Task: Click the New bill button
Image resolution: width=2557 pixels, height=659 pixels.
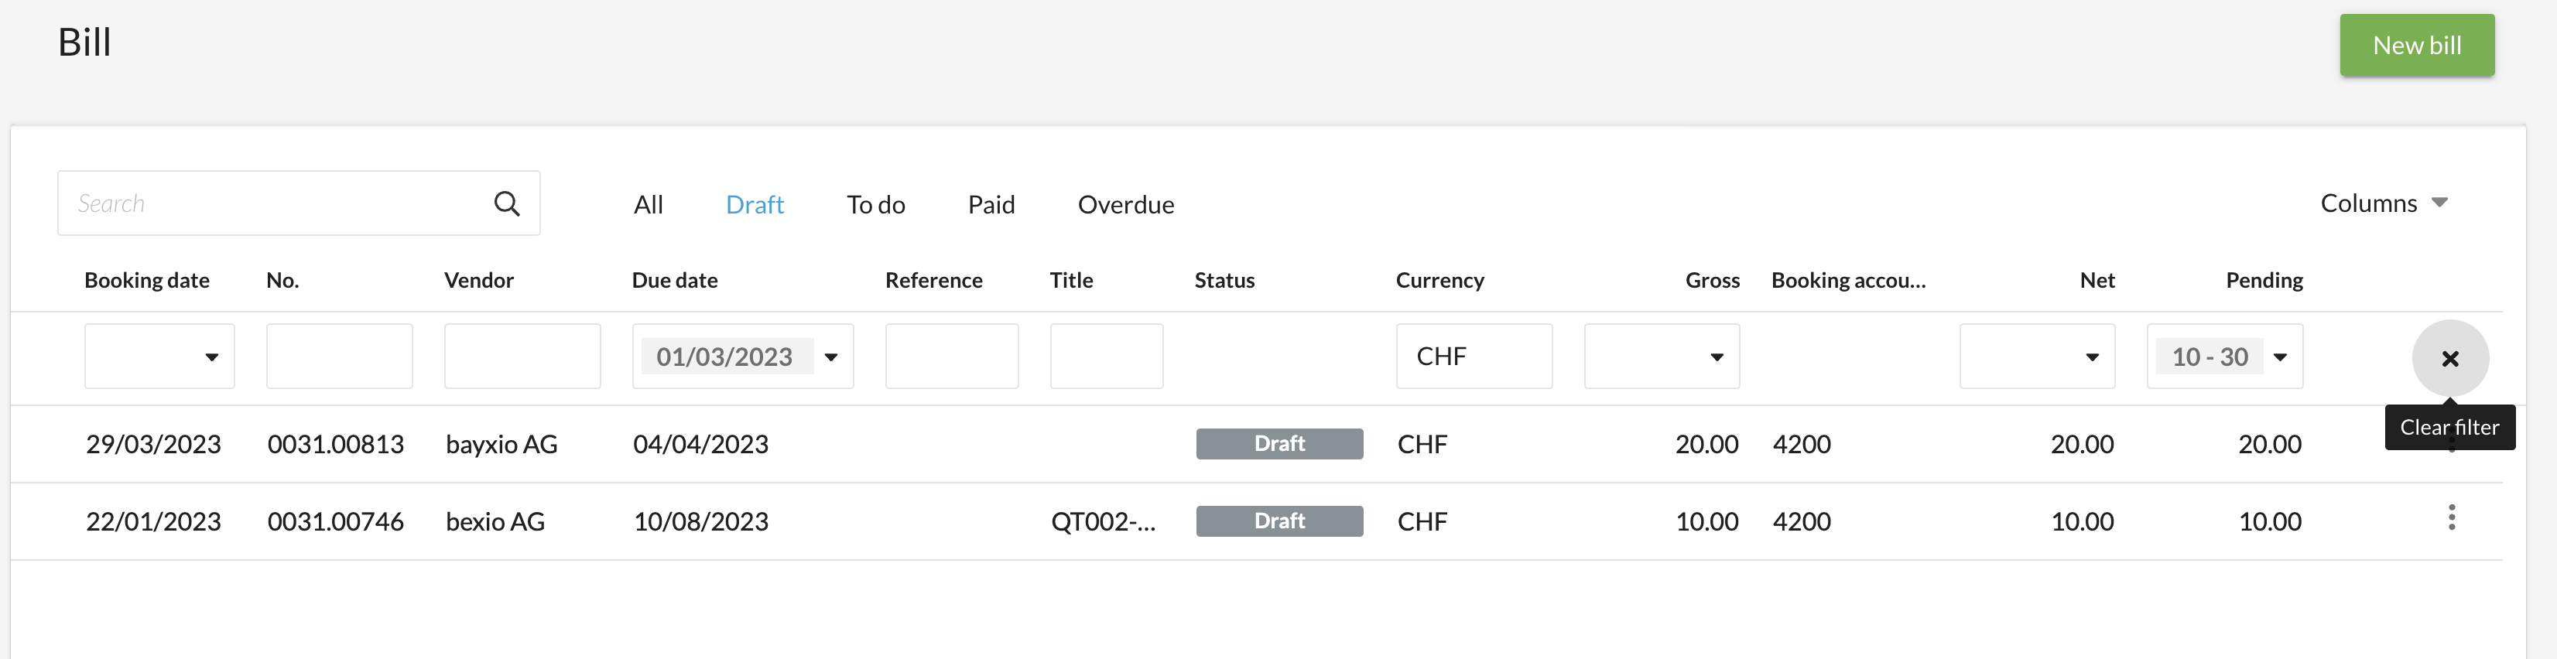Action: pyautogui.click(x=2416, y=46)
